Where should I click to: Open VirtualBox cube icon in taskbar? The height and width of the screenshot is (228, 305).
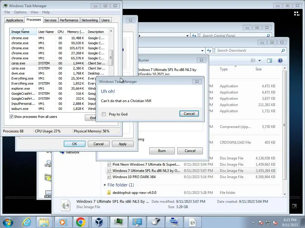click(x=99, y=222)
